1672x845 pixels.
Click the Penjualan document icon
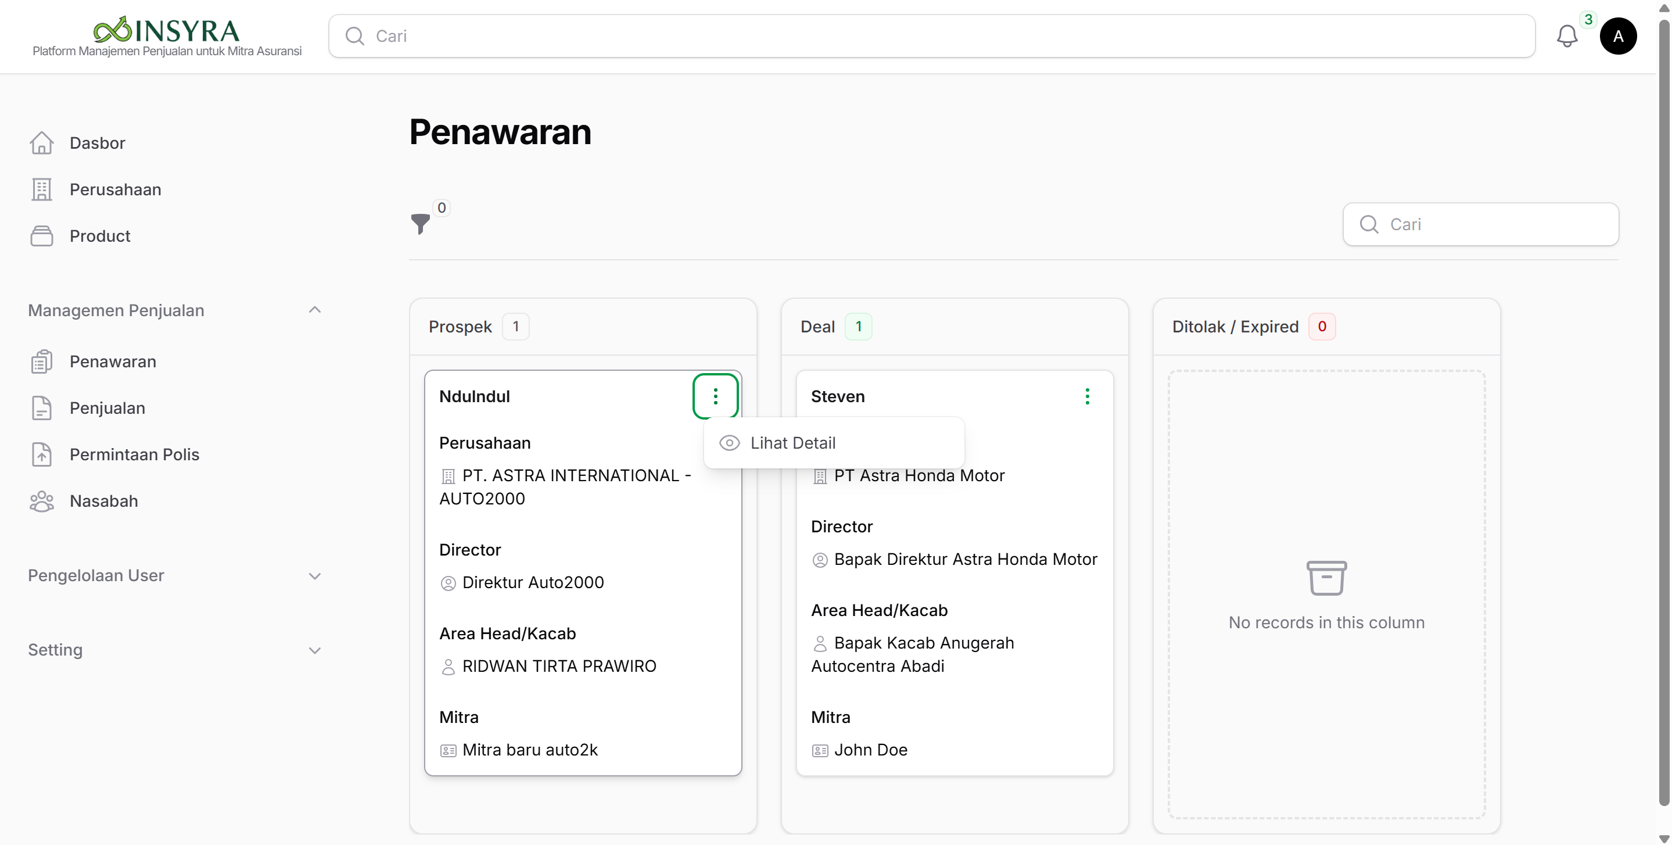pyautogui.click(x=42, y=408)
